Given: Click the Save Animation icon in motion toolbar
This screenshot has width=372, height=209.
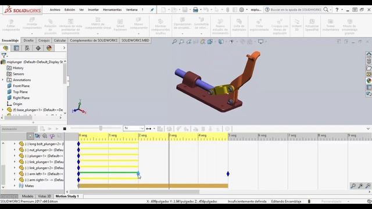Looking at the screenshot, I should [x=160, y=129].
